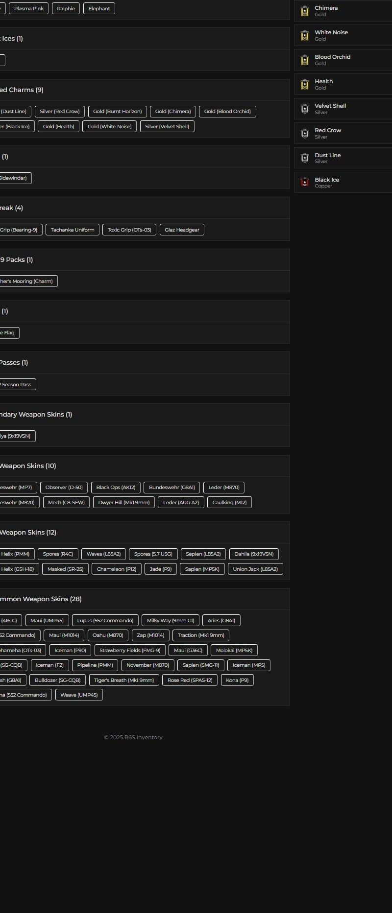Select the Plasma Pink tag
The image size is (392, 913).
(29, 9)
